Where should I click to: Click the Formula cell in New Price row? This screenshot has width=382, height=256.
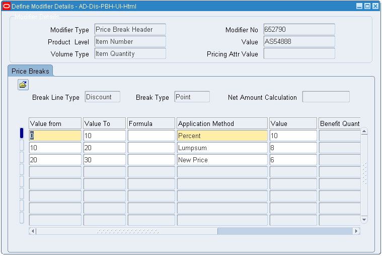151,160
